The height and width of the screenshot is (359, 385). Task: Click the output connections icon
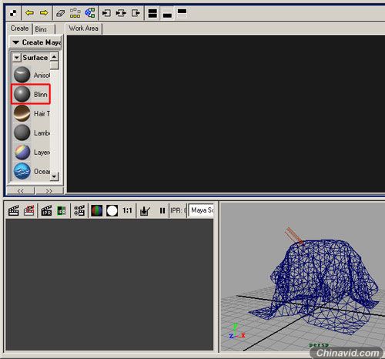[x=136, y=13]
